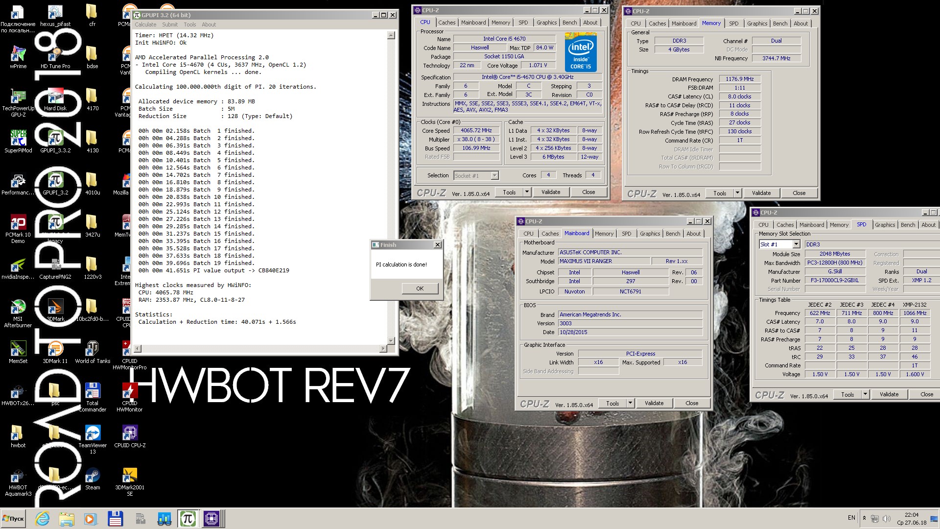Viewport: 940px width, 529px height.
Task: Switch to Caches tab in CPU window
Action: click(446, 23)
